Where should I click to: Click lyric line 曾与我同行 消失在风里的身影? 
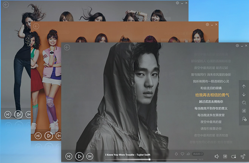211,74
